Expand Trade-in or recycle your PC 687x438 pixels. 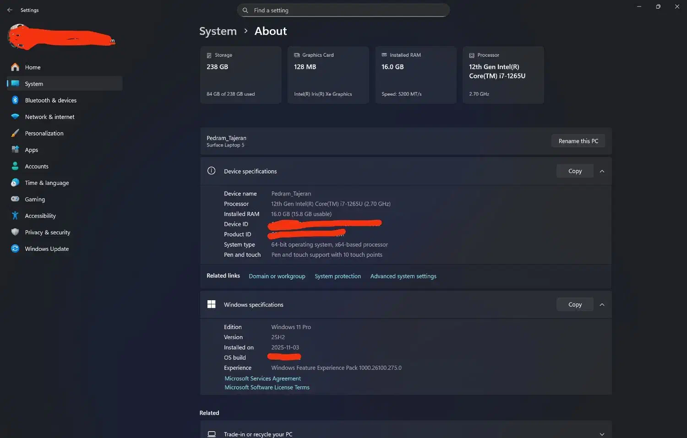click(x=602, y=434)
